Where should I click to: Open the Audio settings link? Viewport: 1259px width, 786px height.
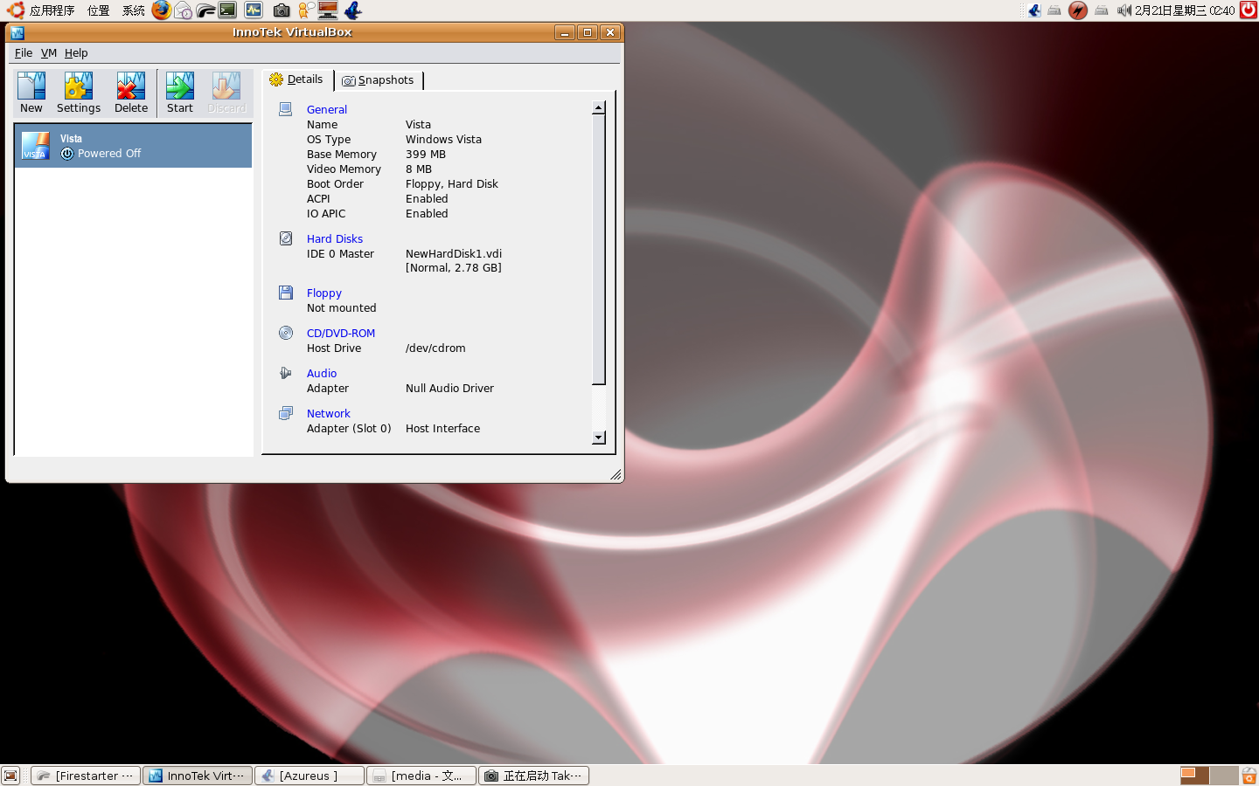pos(322,374)
